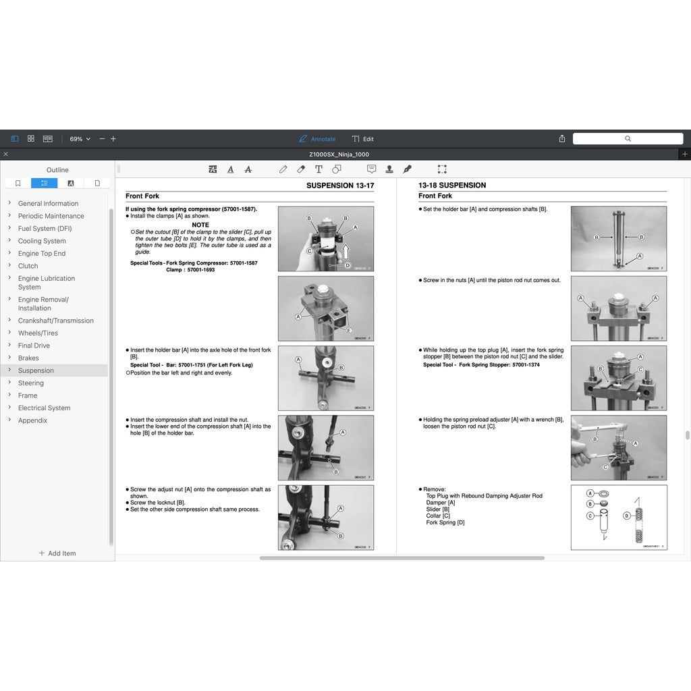Viewport: 691px width, 691px height.
Task: Switch to Edit mode
Action: [x=362, y=139]
